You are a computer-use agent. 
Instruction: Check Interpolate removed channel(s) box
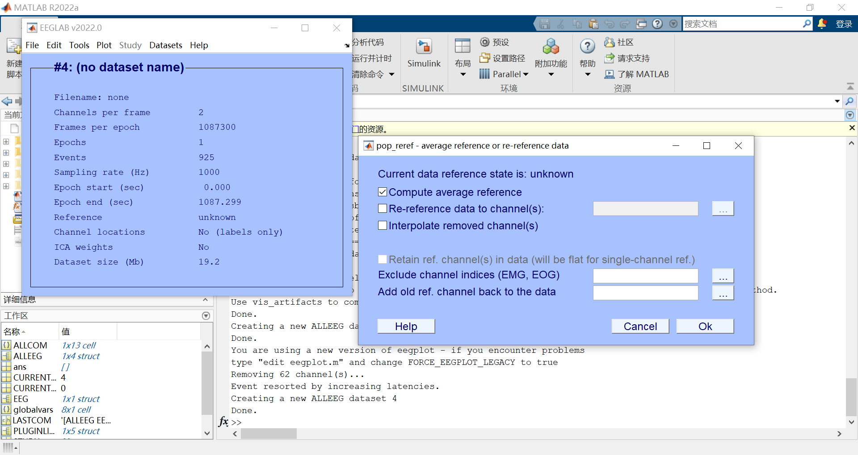pos(383,225)
